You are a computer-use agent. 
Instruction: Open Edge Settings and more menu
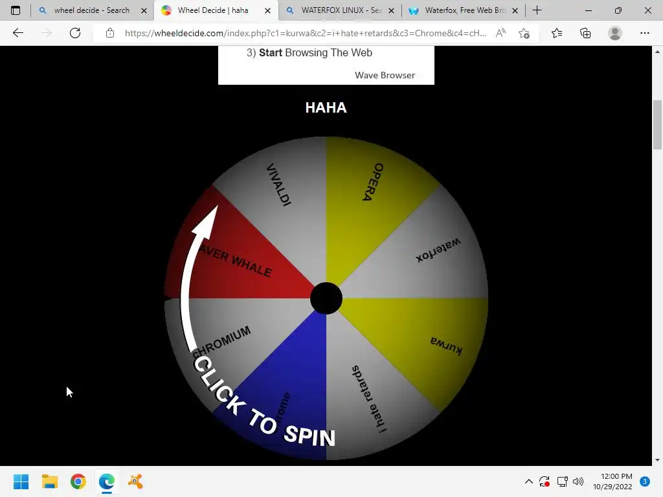coord(644,33)
